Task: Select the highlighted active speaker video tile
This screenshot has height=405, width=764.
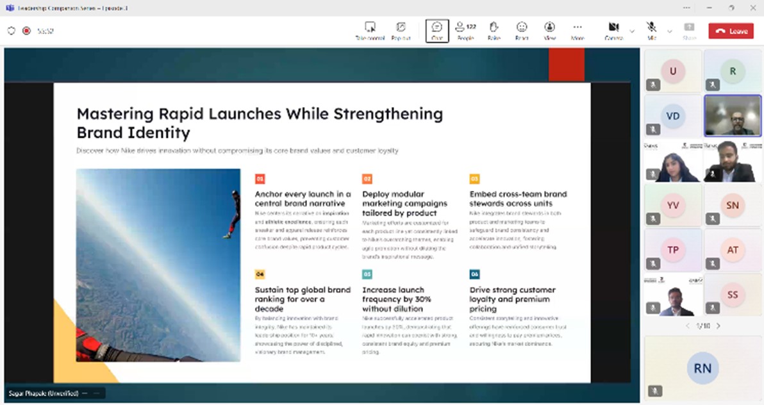Action: coord(733,116)
